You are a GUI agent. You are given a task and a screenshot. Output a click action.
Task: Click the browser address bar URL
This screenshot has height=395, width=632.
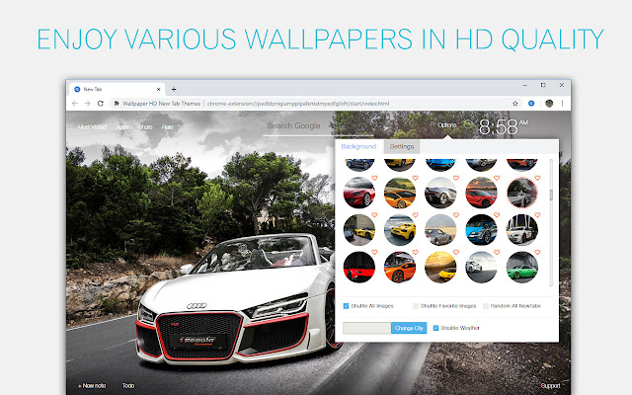[x=298, y=104]
